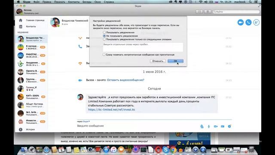Open Google Chrome from the Dock
This screenshot has width=275, height=155.
[173, 150]
